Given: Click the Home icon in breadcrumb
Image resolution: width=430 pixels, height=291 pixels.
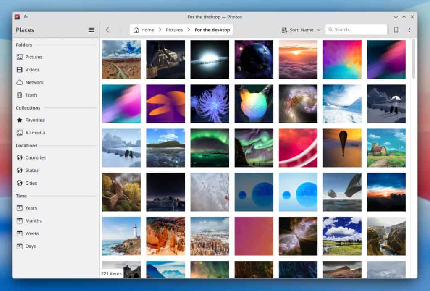Looking at the screenshot, I should [136, 30].
